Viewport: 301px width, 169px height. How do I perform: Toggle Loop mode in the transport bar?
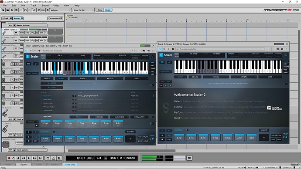(x=48, y=158)
